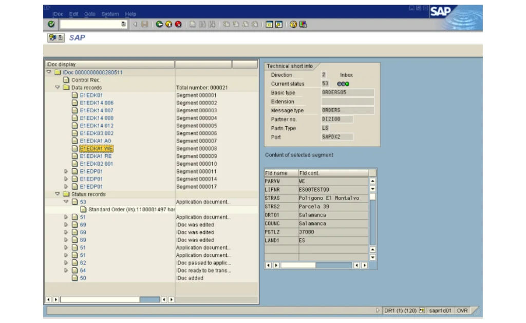Click the Previous Page icon
526x323 pixels.
click(x=236, y=24)
